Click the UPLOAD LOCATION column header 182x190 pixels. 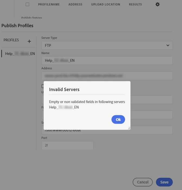click(106, 4)
